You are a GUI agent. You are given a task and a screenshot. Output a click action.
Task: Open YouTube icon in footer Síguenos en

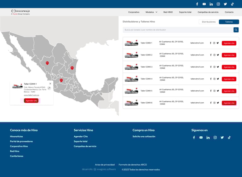(201, 138)
